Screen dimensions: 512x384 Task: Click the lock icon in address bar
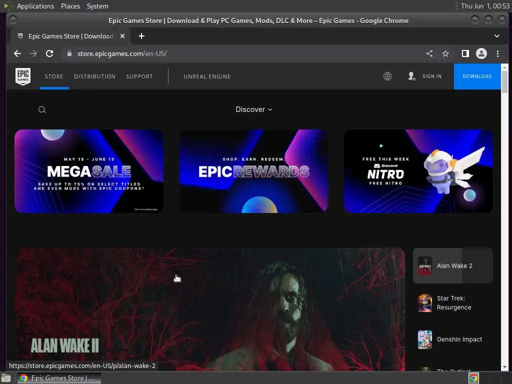pos(69,53)
